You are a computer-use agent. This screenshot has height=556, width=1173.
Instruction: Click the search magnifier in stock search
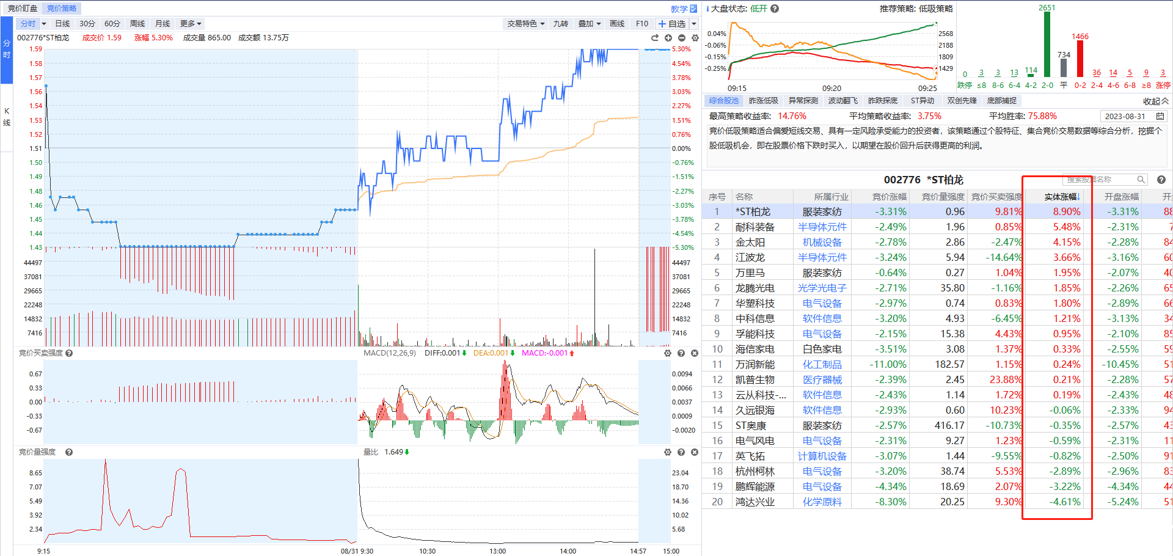[x=1141, y=180]
